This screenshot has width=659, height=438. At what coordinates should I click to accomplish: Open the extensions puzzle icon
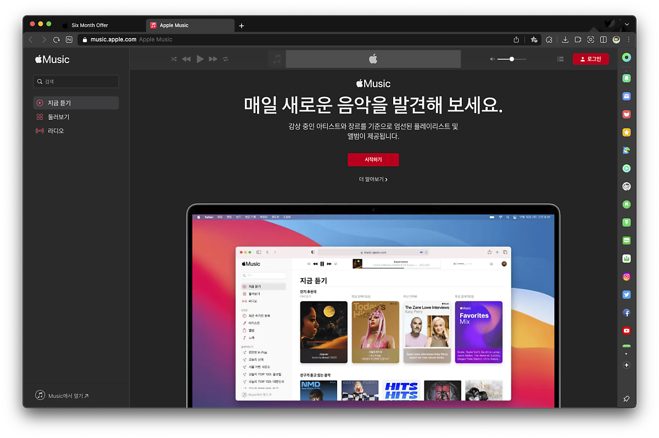[x=549, y=40]
